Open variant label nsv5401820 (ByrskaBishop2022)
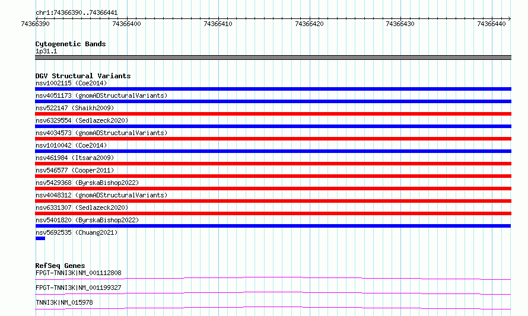This screenshot has width=528, height=316. (87, 220)
